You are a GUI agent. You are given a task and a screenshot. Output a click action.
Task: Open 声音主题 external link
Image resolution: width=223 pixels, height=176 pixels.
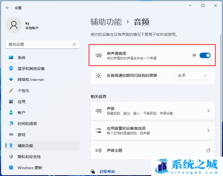(x=208, y=150)
